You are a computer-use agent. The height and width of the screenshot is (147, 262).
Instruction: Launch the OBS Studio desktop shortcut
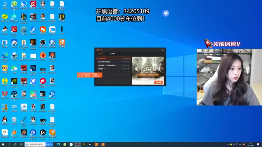point(43,43)
